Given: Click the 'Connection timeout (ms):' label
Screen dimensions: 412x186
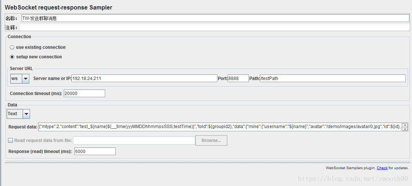Looking at the screenshot, I should click(36, 94).
